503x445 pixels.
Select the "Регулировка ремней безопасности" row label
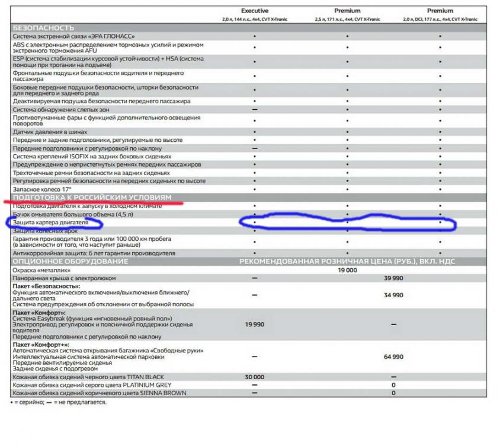[x=109, y=181]
